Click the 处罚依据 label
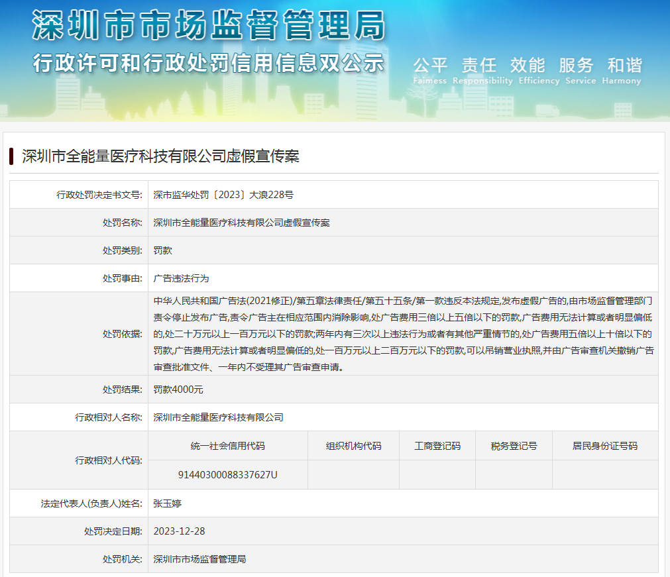Screen dimensions: 670x577 (x=122, y=334)
